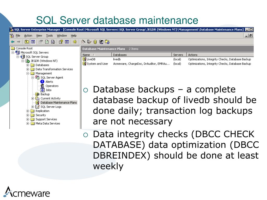Image resolution: width=267 pixels, height=200 pixels.
Task: Open the Window menu
Action: pos(62,35)
